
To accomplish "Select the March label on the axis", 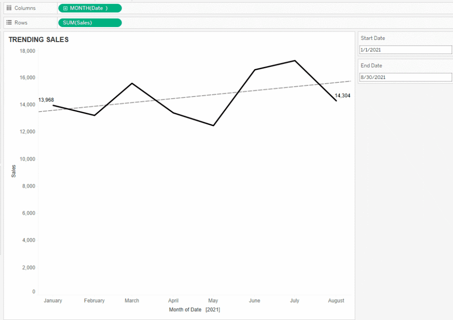I will click(132, 301).
